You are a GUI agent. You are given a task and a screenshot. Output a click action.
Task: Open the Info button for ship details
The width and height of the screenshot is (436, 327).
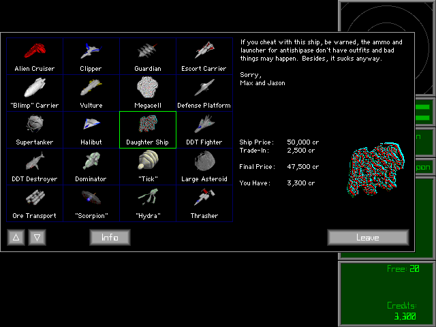point(110,237)
